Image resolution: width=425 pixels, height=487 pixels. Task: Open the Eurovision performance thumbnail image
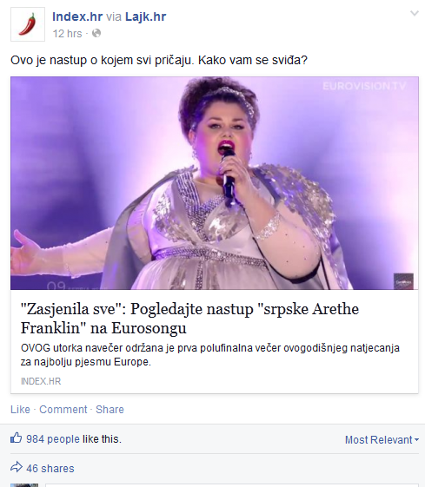215,183
